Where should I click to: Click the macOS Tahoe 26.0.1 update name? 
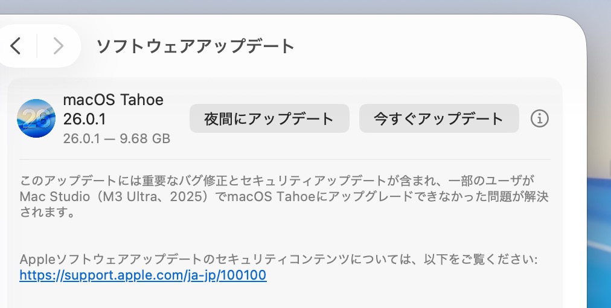[x=114, y=109]
